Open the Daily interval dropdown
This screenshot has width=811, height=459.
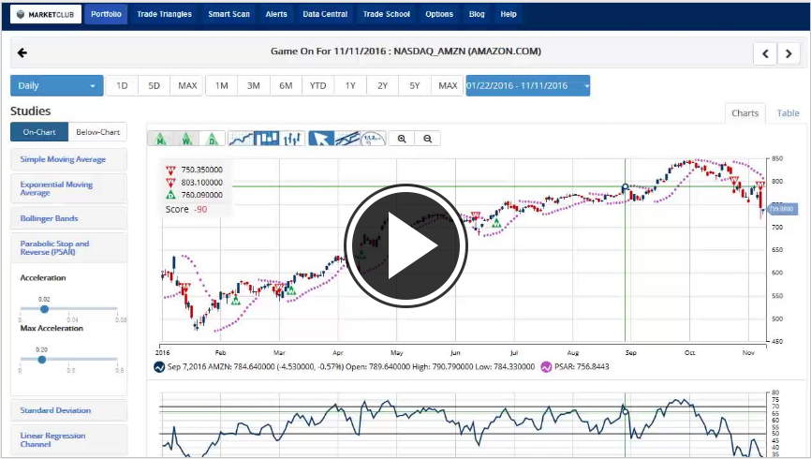coord(56,86)
